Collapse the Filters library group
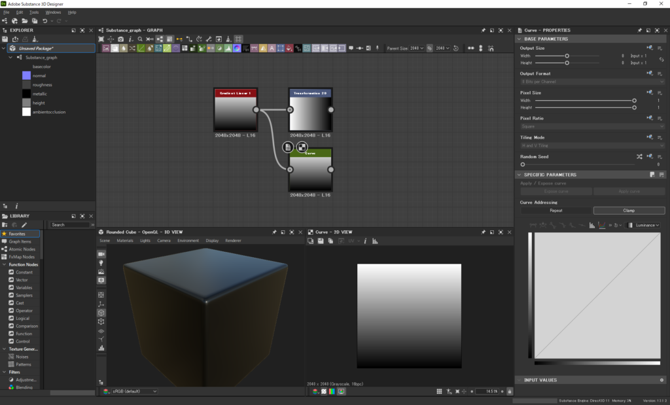This screenshot has width=670, height=405. [5, 372]
